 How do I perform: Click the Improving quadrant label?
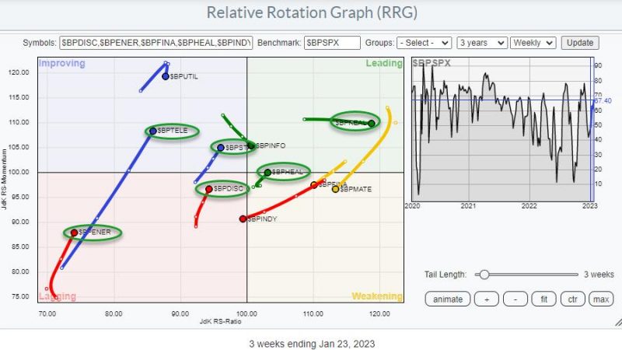(x=62, y=64)
